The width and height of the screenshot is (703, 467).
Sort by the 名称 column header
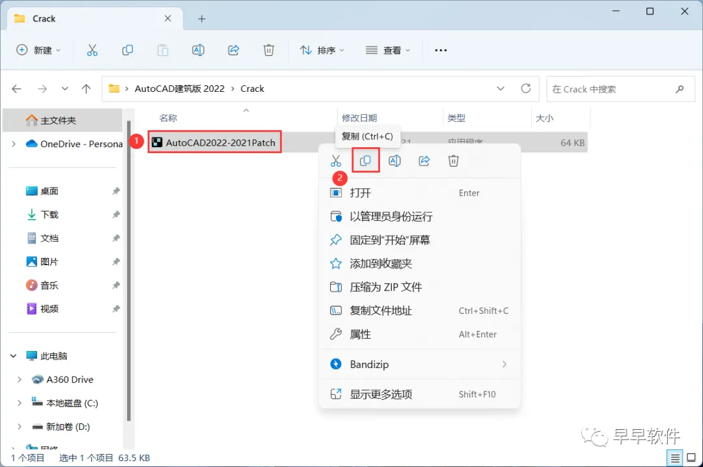(x=168, y=118)
